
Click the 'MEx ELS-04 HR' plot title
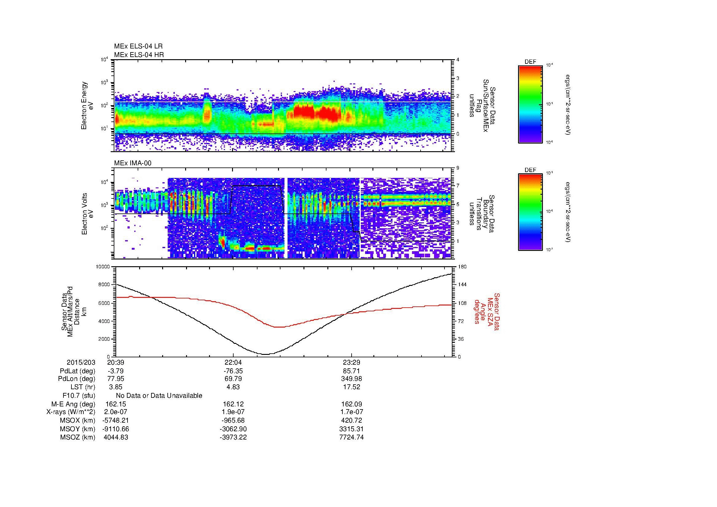point(139,55)
